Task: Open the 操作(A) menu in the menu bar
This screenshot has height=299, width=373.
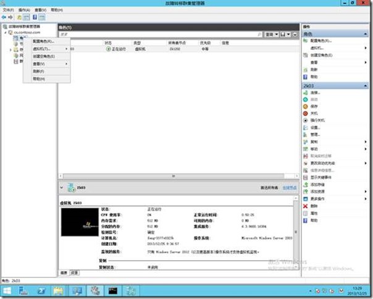Action: (24, 10)
